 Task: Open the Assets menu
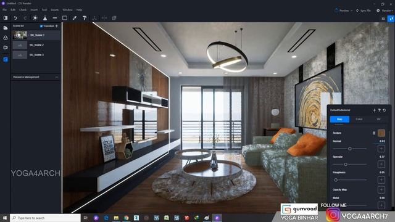pyautogui.click(x=55, y=10)
